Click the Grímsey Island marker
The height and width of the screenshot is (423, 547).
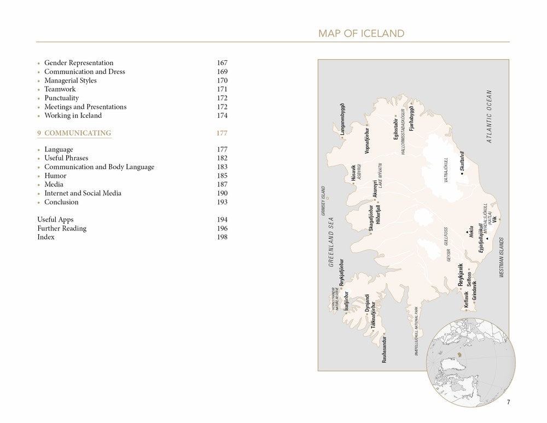coord(328,198)
